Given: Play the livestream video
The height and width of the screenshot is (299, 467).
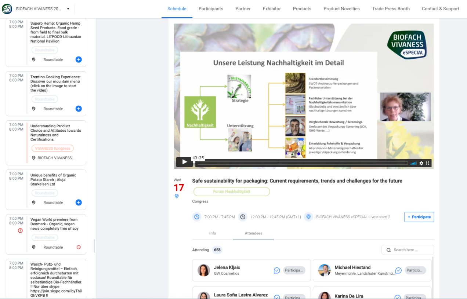Looking at the screenshot, I should (x=184, y=162).
